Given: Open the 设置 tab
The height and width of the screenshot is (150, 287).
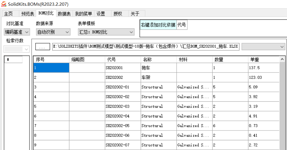Looking at the screenshot, I should [103, 14].
